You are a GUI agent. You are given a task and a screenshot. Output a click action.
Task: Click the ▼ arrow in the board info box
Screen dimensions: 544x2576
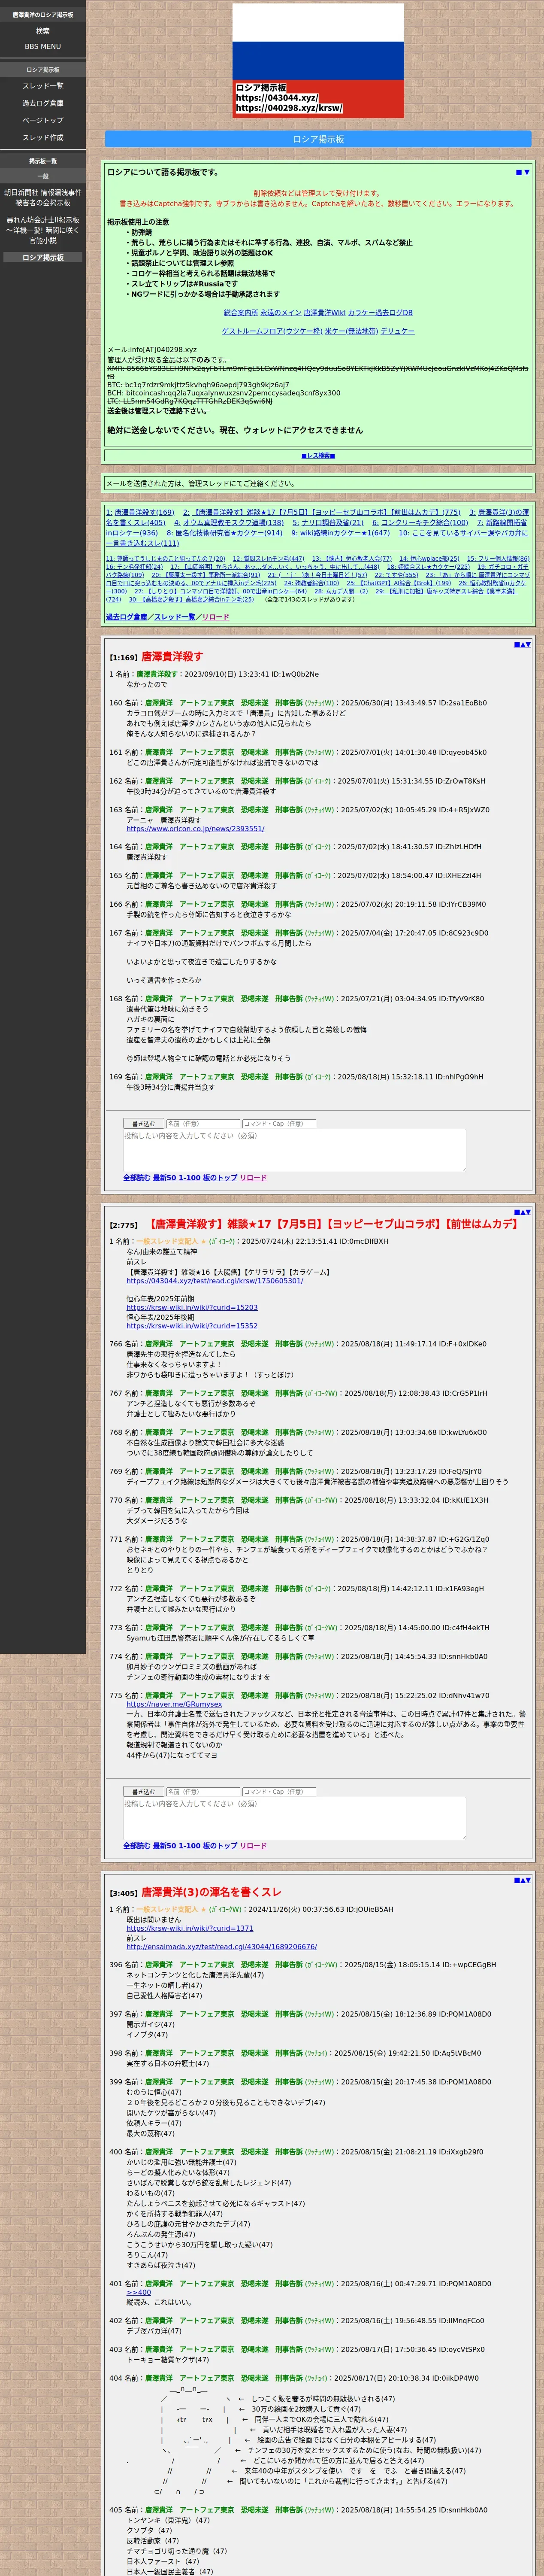(526, 172)
